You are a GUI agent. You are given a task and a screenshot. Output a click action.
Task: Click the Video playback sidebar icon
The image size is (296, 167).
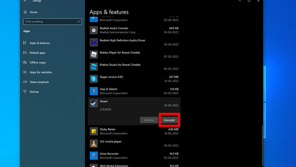[x=25, y=82]
